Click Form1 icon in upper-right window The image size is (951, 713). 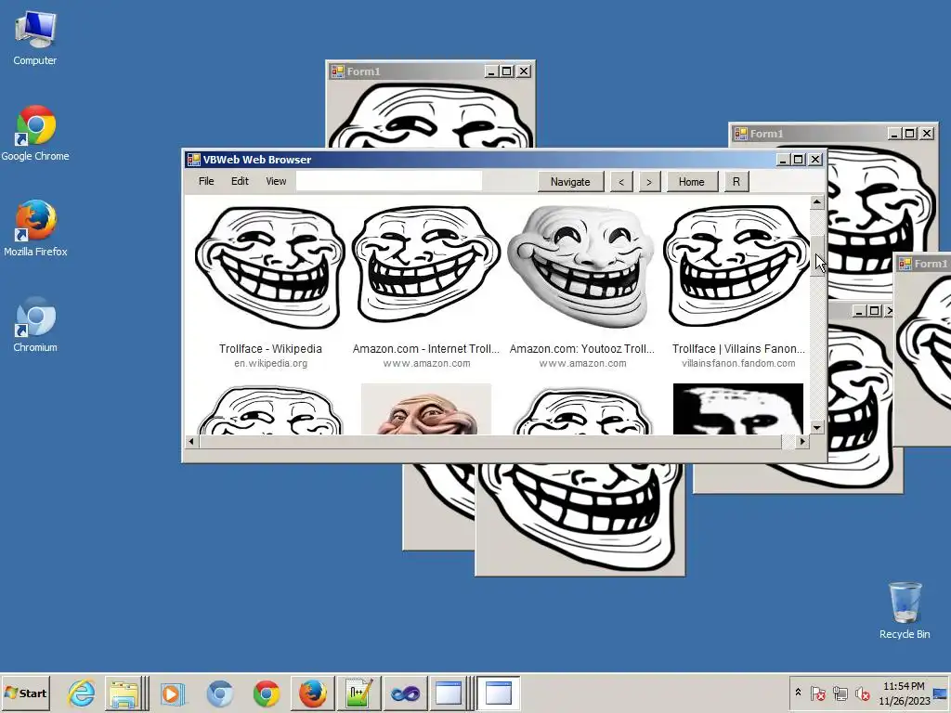[740, 134]
